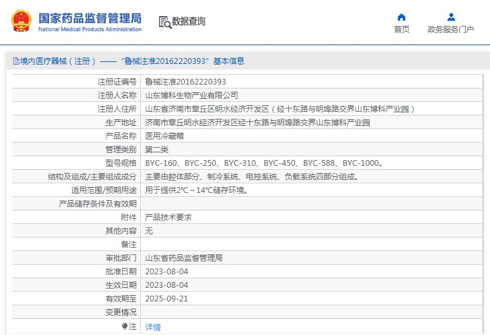Click the 国家药品监督管理局 title text
490x335 pixels.
point(90,18)
